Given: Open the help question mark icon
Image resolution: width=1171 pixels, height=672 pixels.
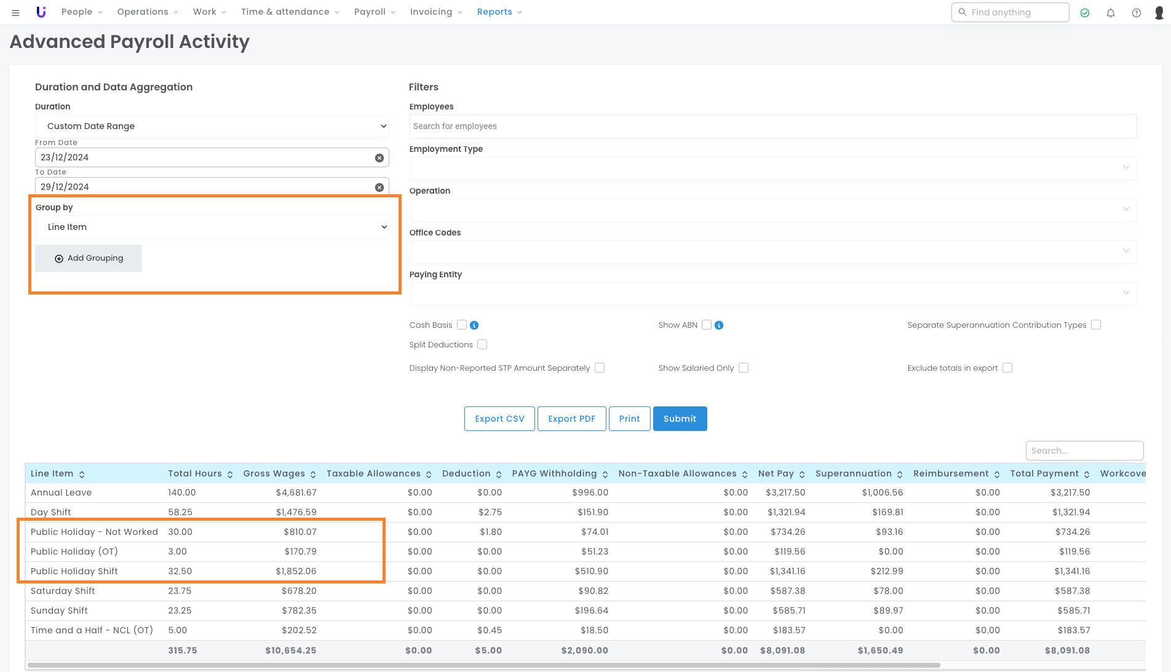Looking at the screenshot, I should (x=1137, y=13).
